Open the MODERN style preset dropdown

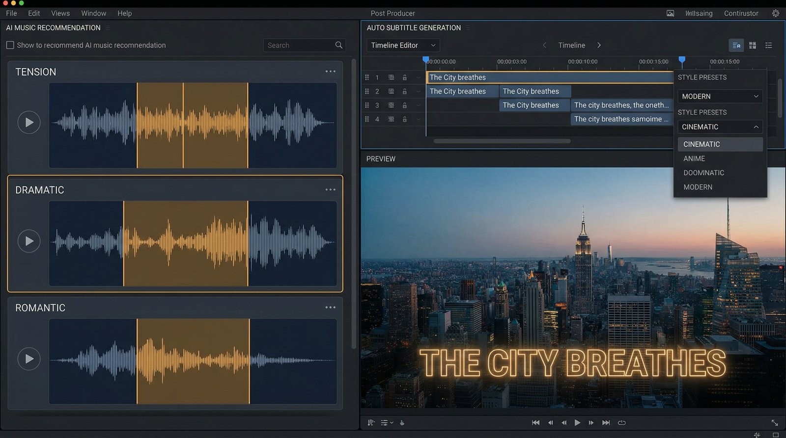point(720,97)
